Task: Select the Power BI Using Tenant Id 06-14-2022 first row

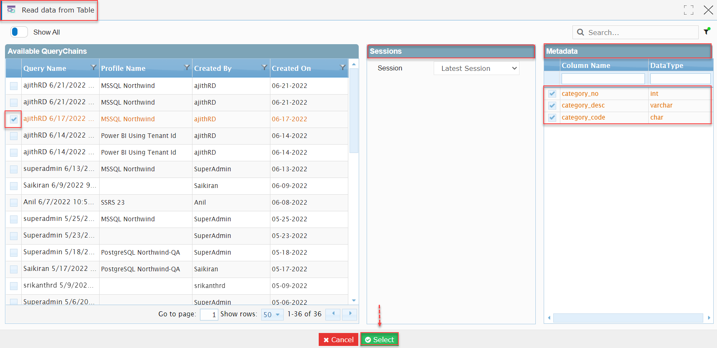Action: coord(177,136)
